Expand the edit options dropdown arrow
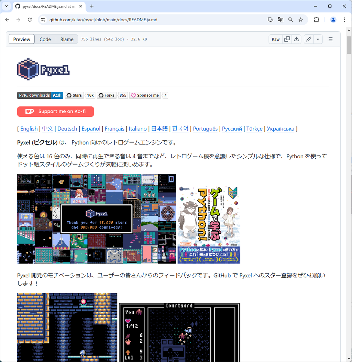Screen dimensions: 352x362 pyautogui.click(x=318, y=39)
